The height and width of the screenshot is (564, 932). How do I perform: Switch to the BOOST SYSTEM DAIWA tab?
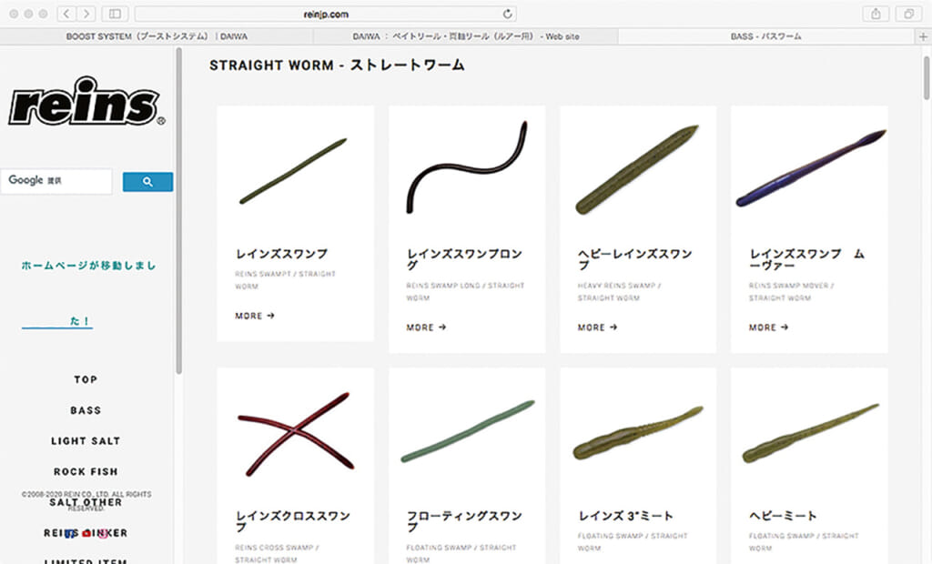(x=157, y=36)
